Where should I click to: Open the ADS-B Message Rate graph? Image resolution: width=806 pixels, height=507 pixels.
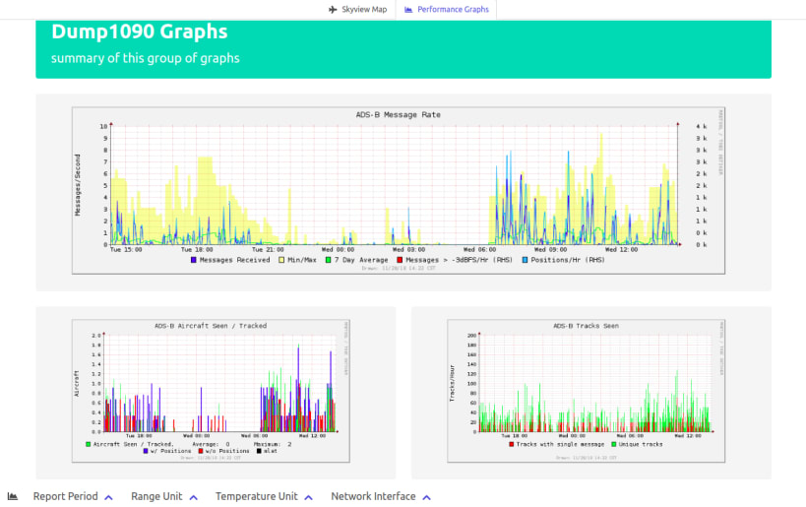coord(399,190)
